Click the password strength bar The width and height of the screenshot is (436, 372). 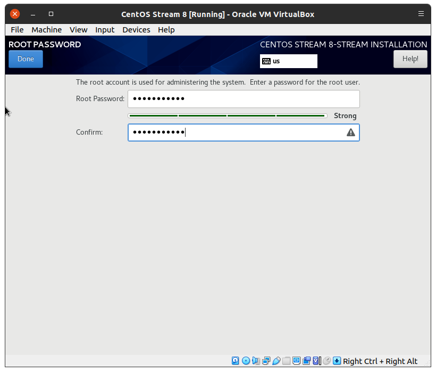pos(227,115)
